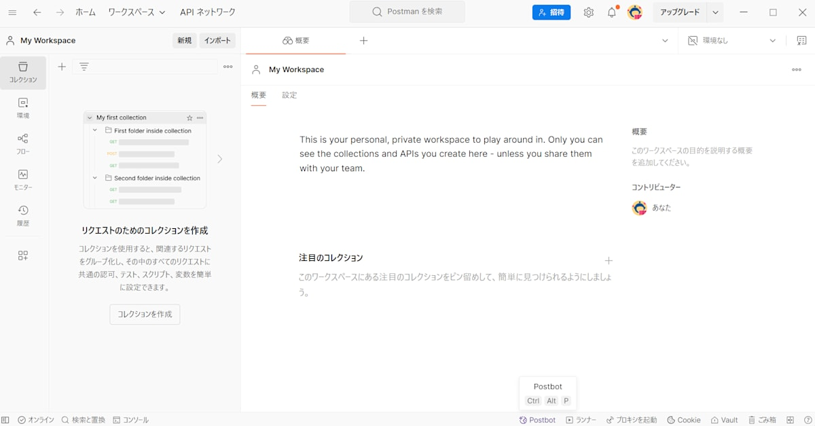Click the filter field in collections sidebar
Viewport: 815px width, 426px height.
[x=145, y=67]
